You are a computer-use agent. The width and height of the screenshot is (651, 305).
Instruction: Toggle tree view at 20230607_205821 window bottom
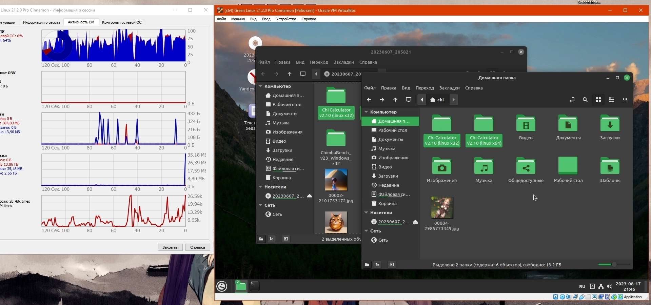pyautogui.click(x=272, y=239)
